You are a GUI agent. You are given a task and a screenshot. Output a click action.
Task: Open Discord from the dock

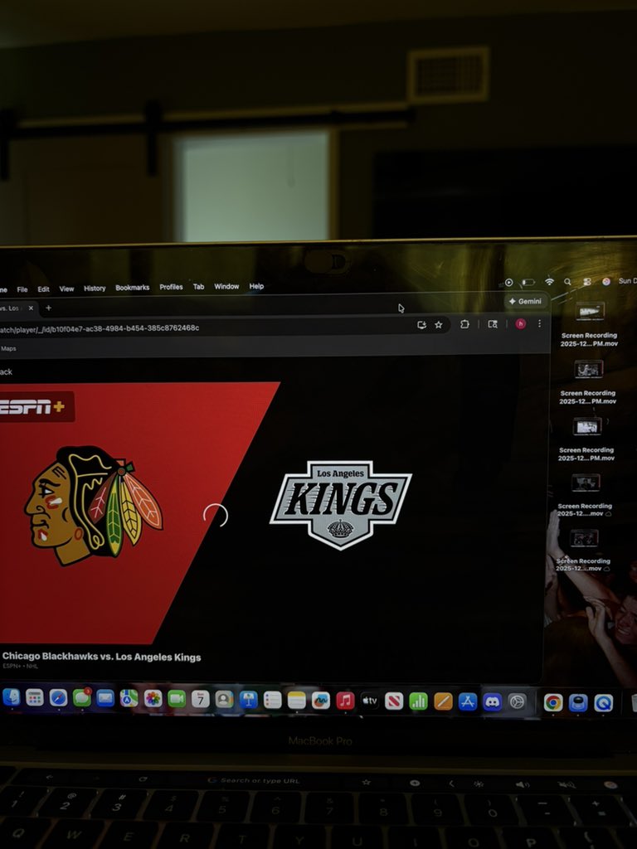click(x=493, y=701)
